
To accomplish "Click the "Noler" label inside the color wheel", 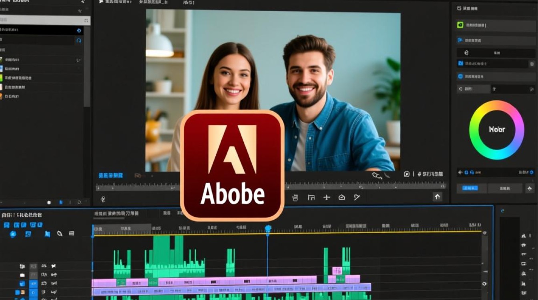I will point(497,130).
